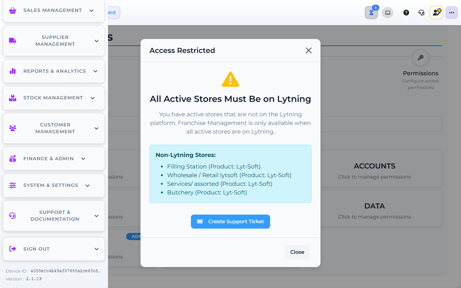Screen dimensions: 461x288
Task: Click the Support & Documentation headset icon
Action: click(13, 216)
